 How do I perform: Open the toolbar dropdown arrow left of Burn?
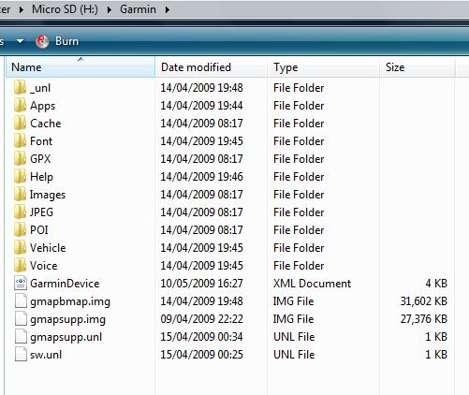(20, 41)
